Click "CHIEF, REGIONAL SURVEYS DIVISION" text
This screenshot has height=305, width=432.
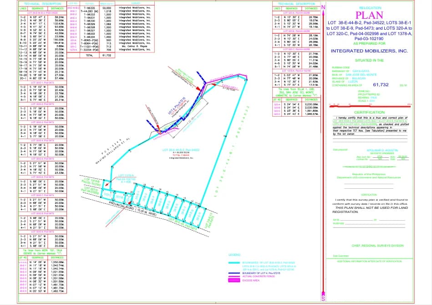(377, 246)
